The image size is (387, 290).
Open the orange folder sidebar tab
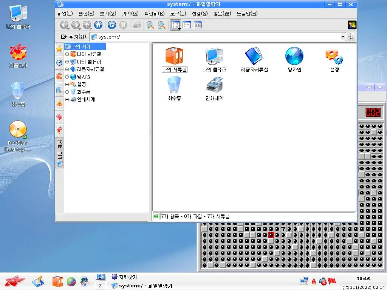(x=59, y=76)
